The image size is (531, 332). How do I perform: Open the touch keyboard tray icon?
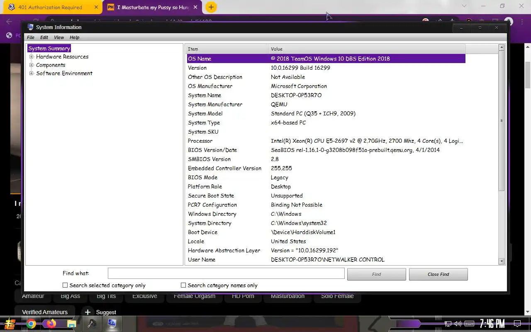(x=469, y=324)
